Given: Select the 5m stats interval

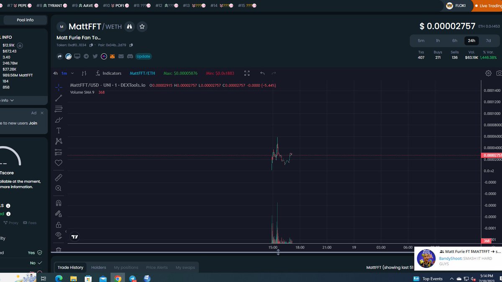Looking at the screenshot, I should coord(421,41).
